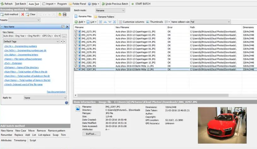The width and height of the screenshot is (257, 149).
Task: Uncheck the IMG_0273.JPG checkbox
Action: [x=76, y=31]
